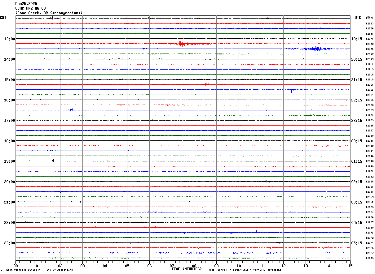Select the CCAR HNZ AG 00 station code
Screen dimensions: 375x274
(x=30, y=8)
